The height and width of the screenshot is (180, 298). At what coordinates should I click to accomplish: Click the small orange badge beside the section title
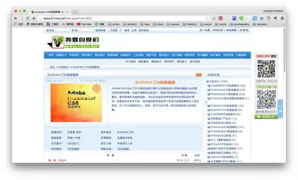point(199,75)
